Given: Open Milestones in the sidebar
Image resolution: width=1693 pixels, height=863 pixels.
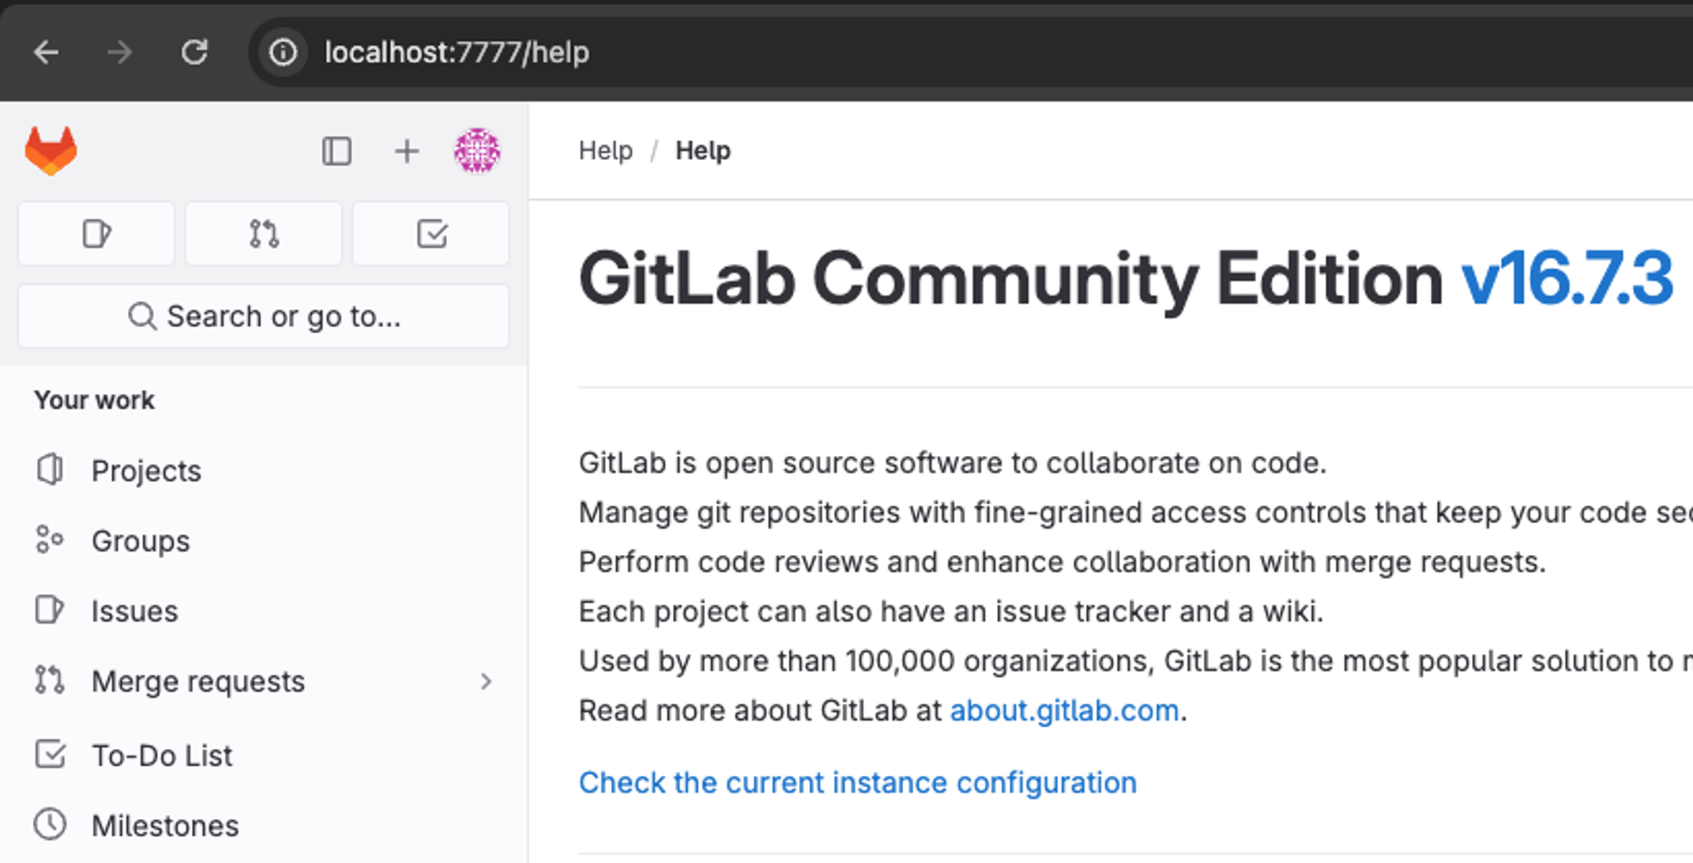Looking at the screenshot, I should [x=263, y=825].
